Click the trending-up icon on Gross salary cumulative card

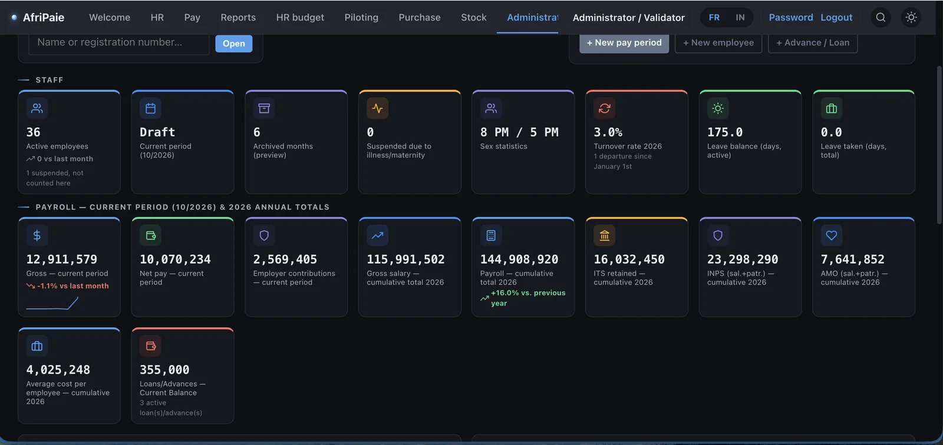(x=378, y=235)
